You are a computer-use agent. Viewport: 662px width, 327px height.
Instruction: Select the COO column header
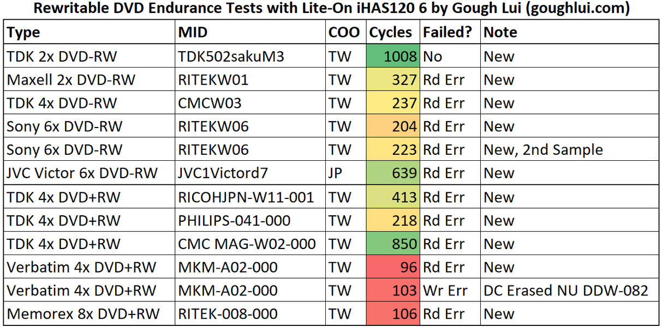pyautogui.click(x=344, y=33)
